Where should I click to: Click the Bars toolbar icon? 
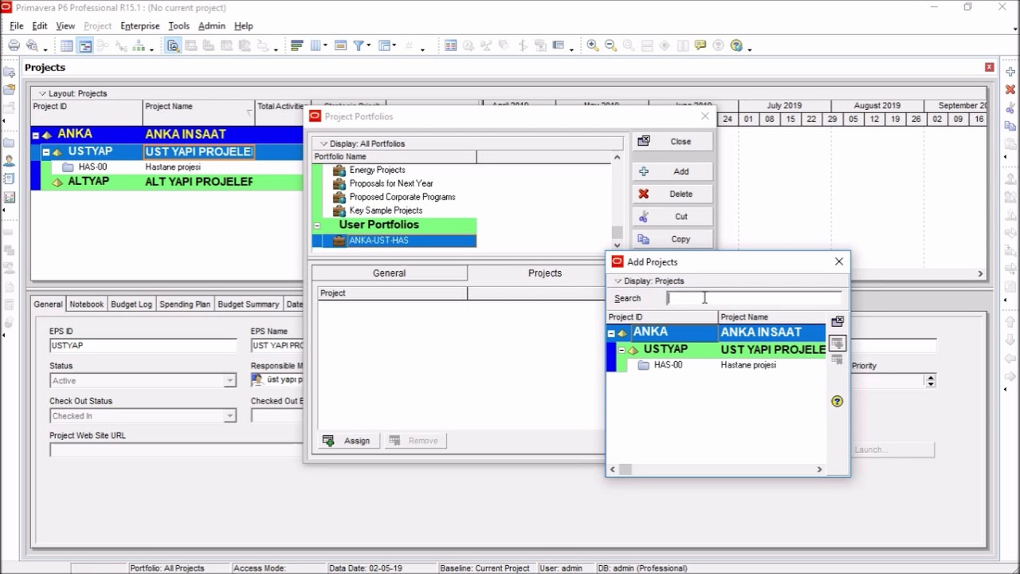click(x=296, y=46)
